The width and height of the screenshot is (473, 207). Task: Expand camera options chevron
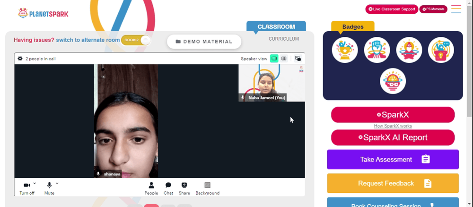coord(35,183)
